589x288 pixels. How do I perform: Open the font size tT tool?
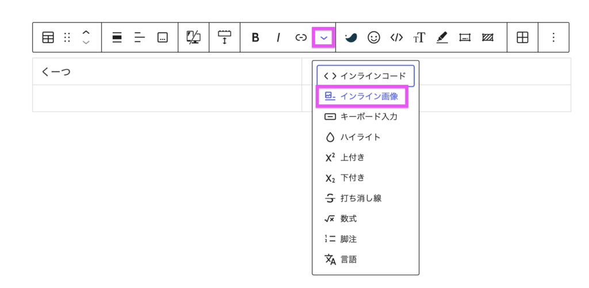[x=419, y=37]
